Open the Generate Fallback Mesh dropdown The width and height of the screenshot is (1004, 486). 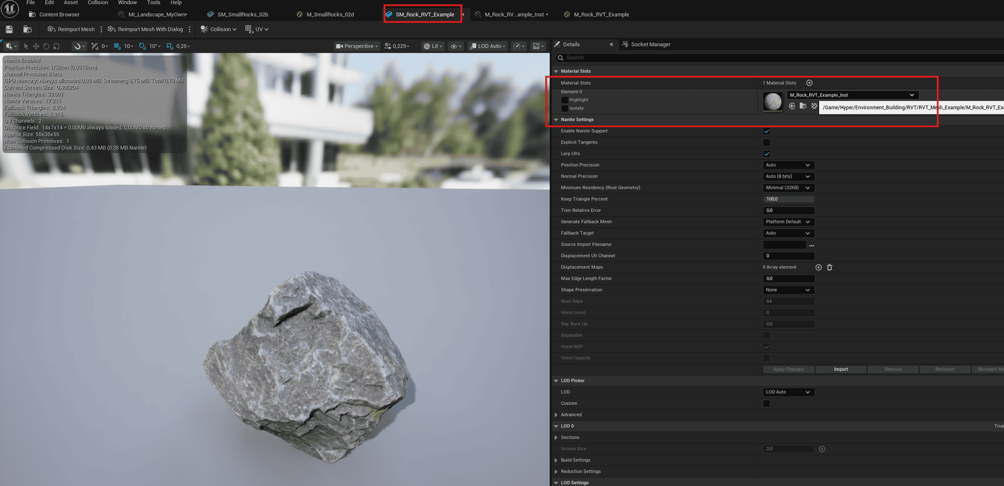click(788, 222)
